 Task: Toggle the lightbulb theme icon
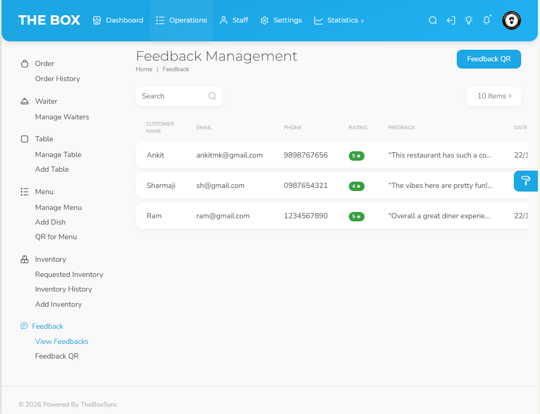coord(469,20)
